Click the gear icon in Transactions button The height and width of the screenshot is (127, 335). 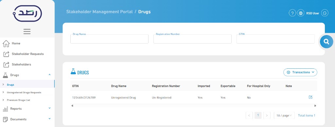pos(289,72)
